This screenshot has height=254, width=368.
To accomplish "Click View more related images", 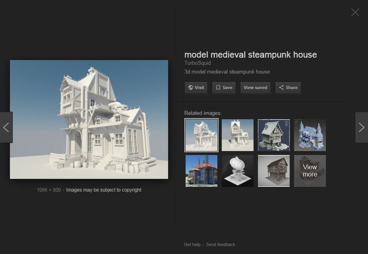I will tap(310, 171).
